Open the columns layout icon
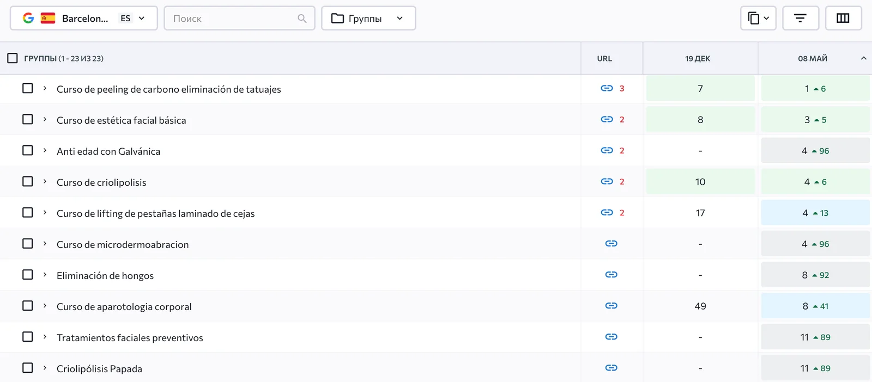Viewport: 872px width, 382px height. click(843, 19)
